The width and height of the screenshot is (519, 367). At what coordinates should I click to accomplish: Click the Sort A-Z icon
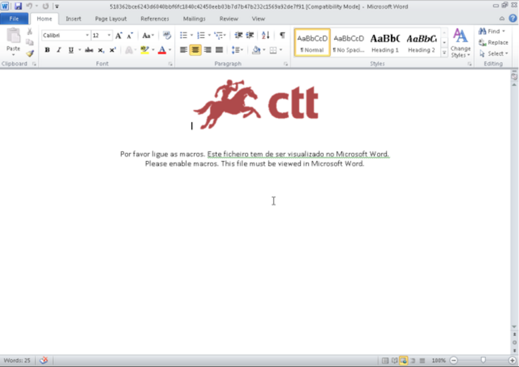[x=265, y=35]
